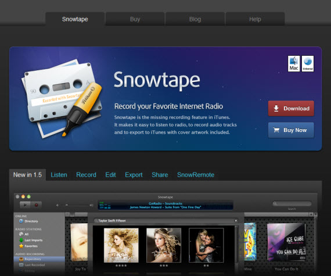Click the now-playing GotRadio display
The width and height of the screenshot is (331, 276).
coord(165,205)
